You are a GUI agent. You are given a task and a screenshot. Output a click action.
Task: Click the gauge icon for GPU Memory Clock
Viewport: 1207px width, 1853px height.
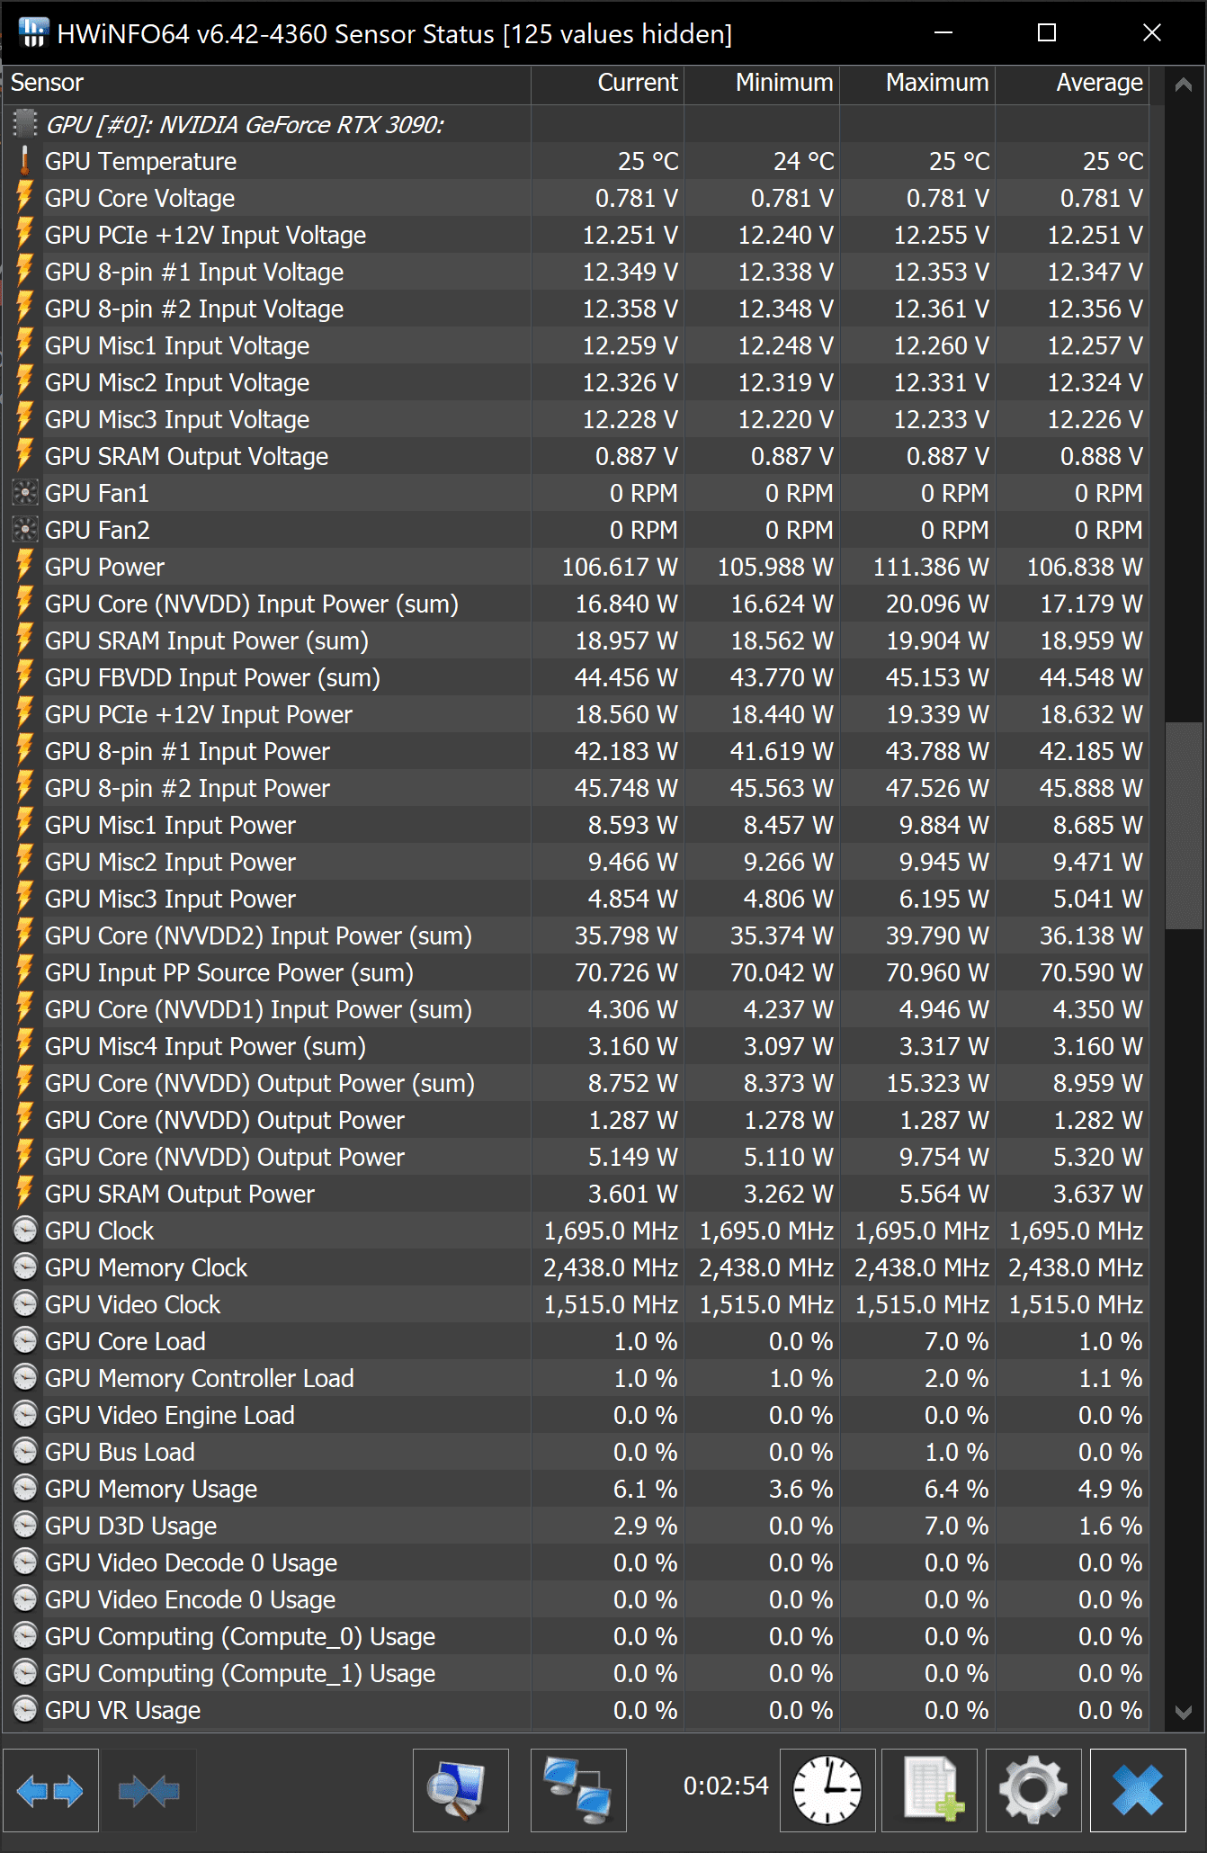coord(25,1267)
